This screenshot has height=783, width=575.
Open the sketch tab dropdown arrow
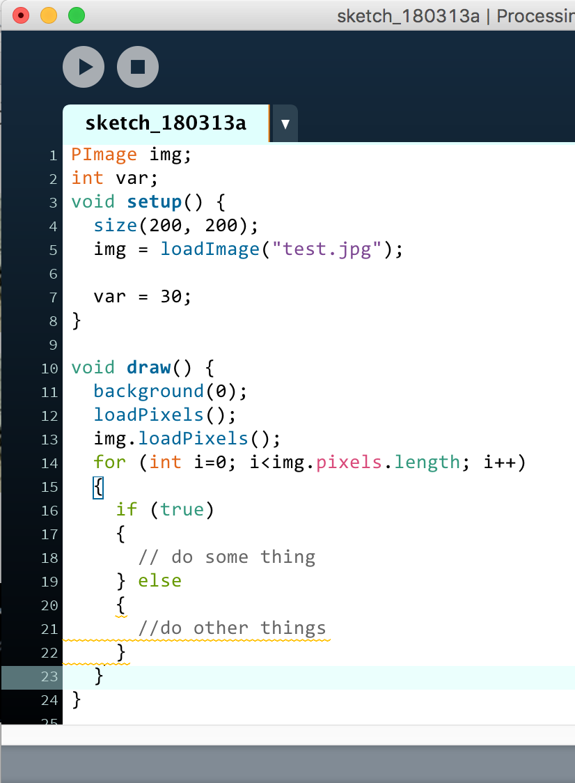click(284, 123)
